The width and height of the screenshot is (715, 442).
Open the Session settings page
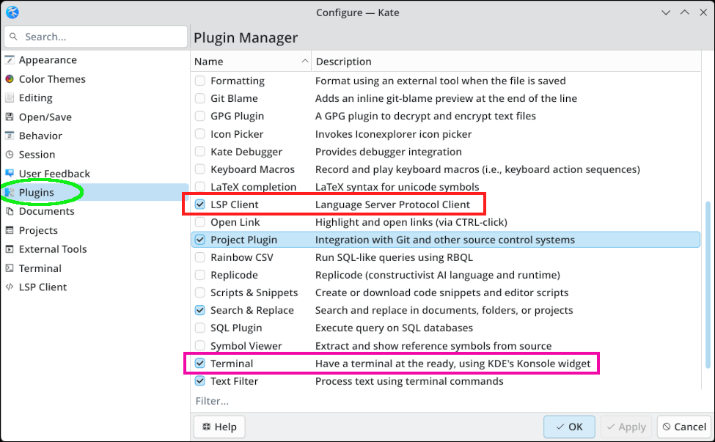point(96,155)
